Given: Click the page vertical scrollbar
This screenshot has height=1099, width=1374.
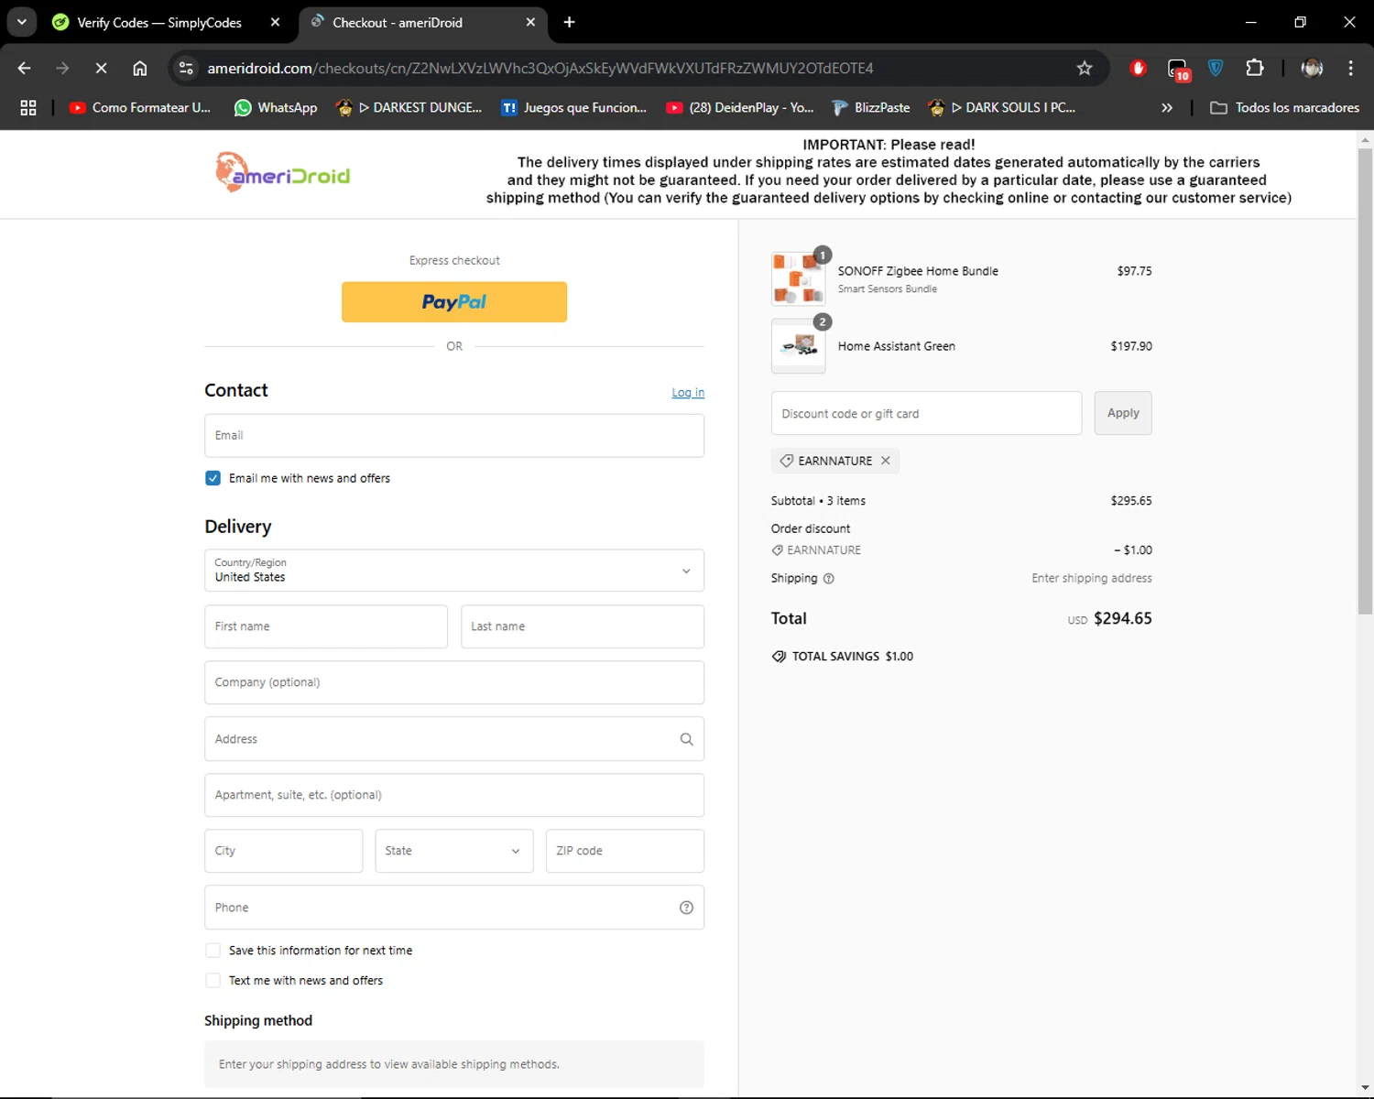Looking at the screenshot, I should coord(1365,380).
